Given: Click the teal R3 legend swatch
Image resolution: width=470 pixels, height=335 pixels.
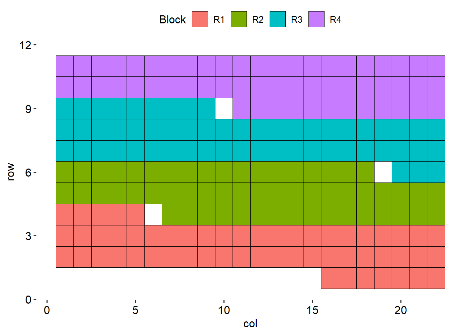Looking at the screenshot, I should pos(278,19).
